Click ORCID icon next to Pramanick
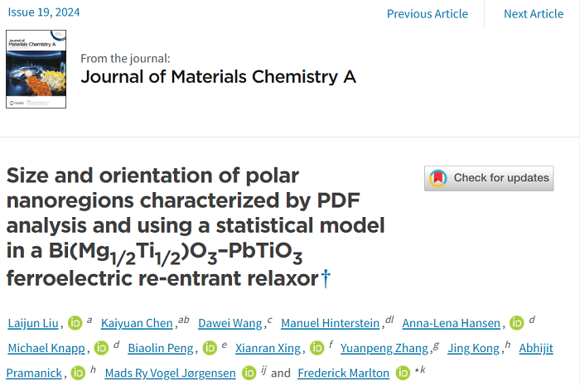Image resolution: width=580 pixels, height=386 pixels. pos(79,373)
